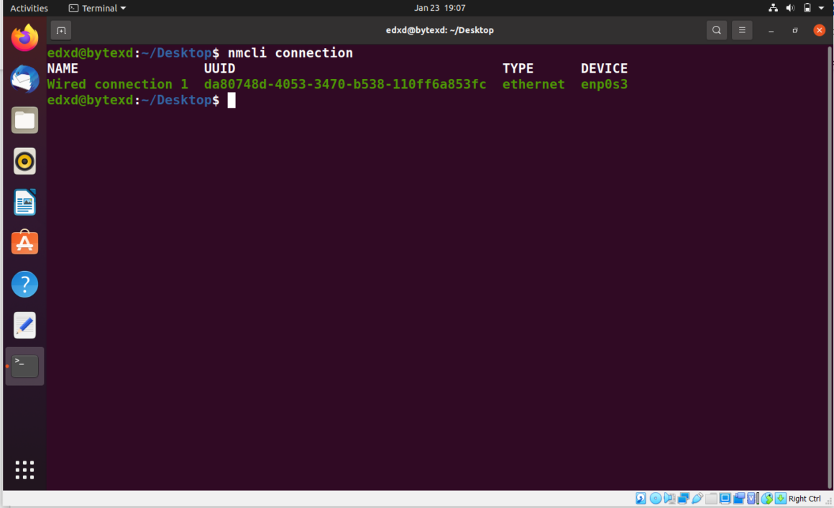The height and width of the screenshot is (508, 834).
Task: Show all applications with the grid button
Action: [24, 469]
